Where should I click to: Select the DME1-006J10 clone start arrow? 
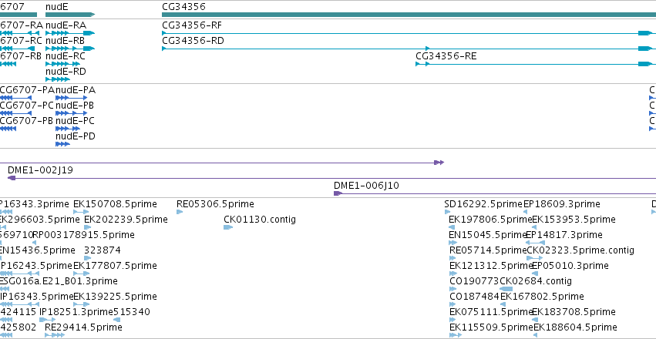338,193
